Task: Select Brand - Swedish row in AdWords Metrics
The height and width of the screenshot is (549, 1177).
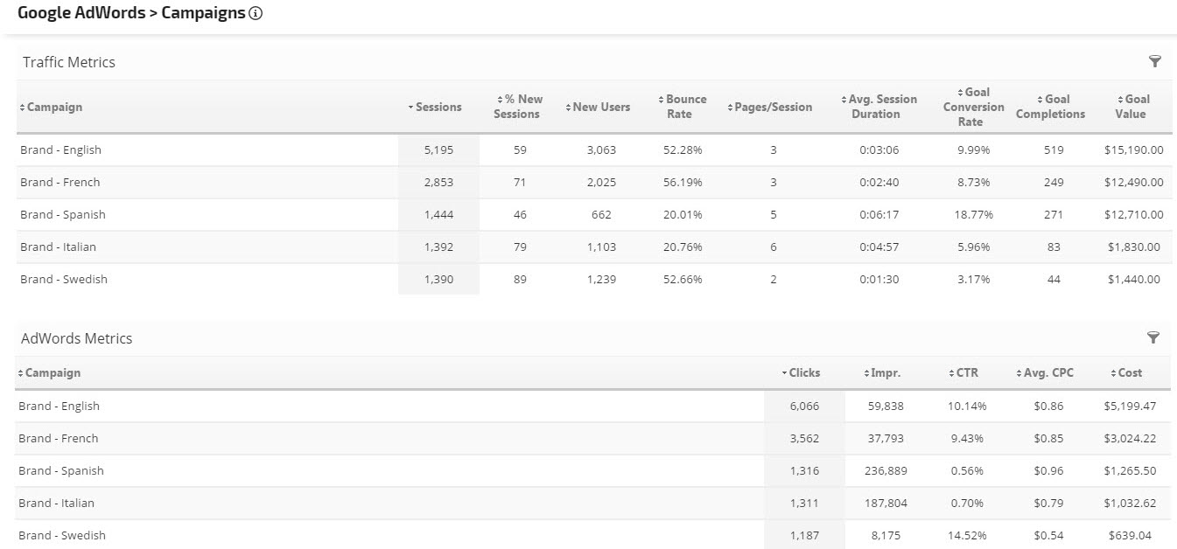Action: pyautogui.click(x=61, y=535)
